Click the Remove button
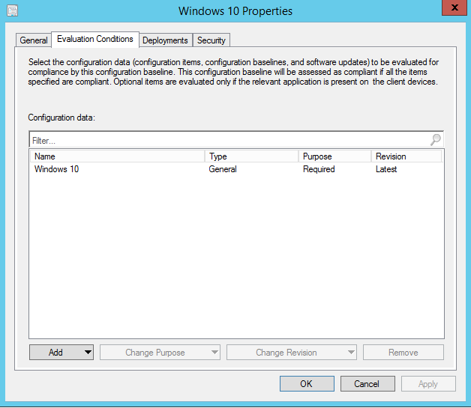The image size is (471, 408). (403, 353)
